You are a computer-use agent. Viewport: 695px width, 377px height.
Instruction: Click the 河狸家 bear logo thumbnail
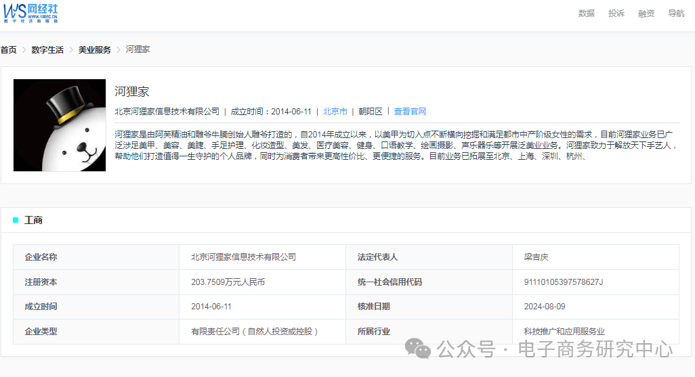click(x=60, y=125)
